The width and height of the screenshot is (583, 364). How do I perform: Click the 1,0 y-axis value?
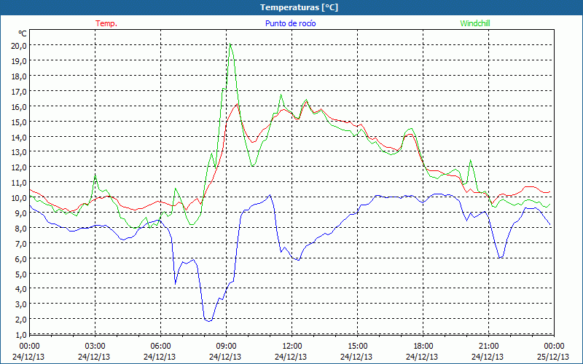click(21, 335)
